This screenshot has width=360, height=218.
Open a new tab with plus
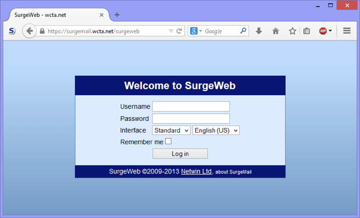117,15
